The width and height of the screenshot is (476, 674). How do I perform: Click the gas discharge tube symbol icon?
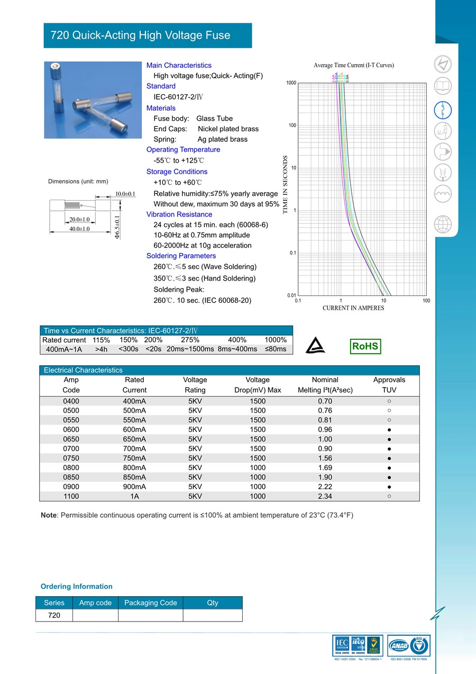[443, 173]
